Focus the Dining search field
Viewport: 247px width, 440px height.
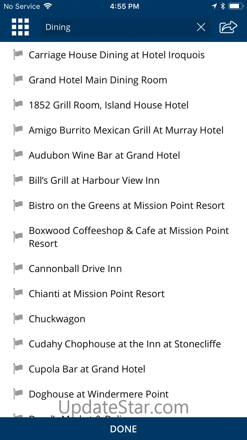pos(117,27)
